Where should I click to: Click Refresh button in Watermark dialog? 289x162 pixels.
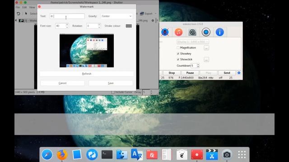(87, 74)
